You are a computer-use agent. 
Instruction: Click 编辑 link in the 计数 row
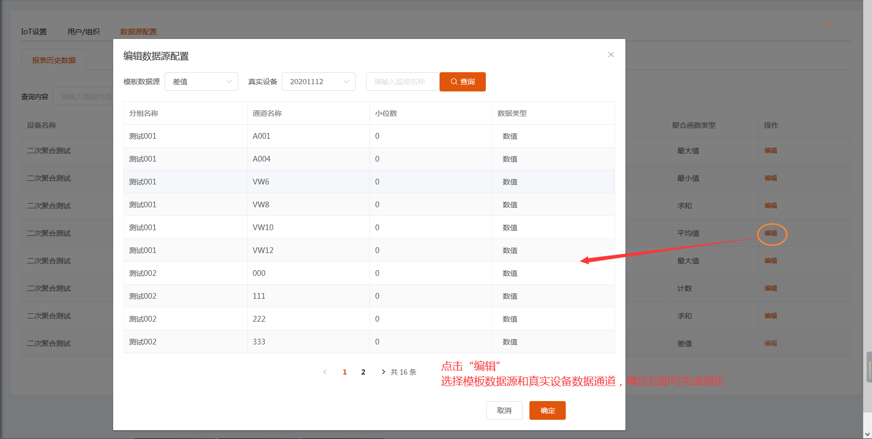click(771, 288)
